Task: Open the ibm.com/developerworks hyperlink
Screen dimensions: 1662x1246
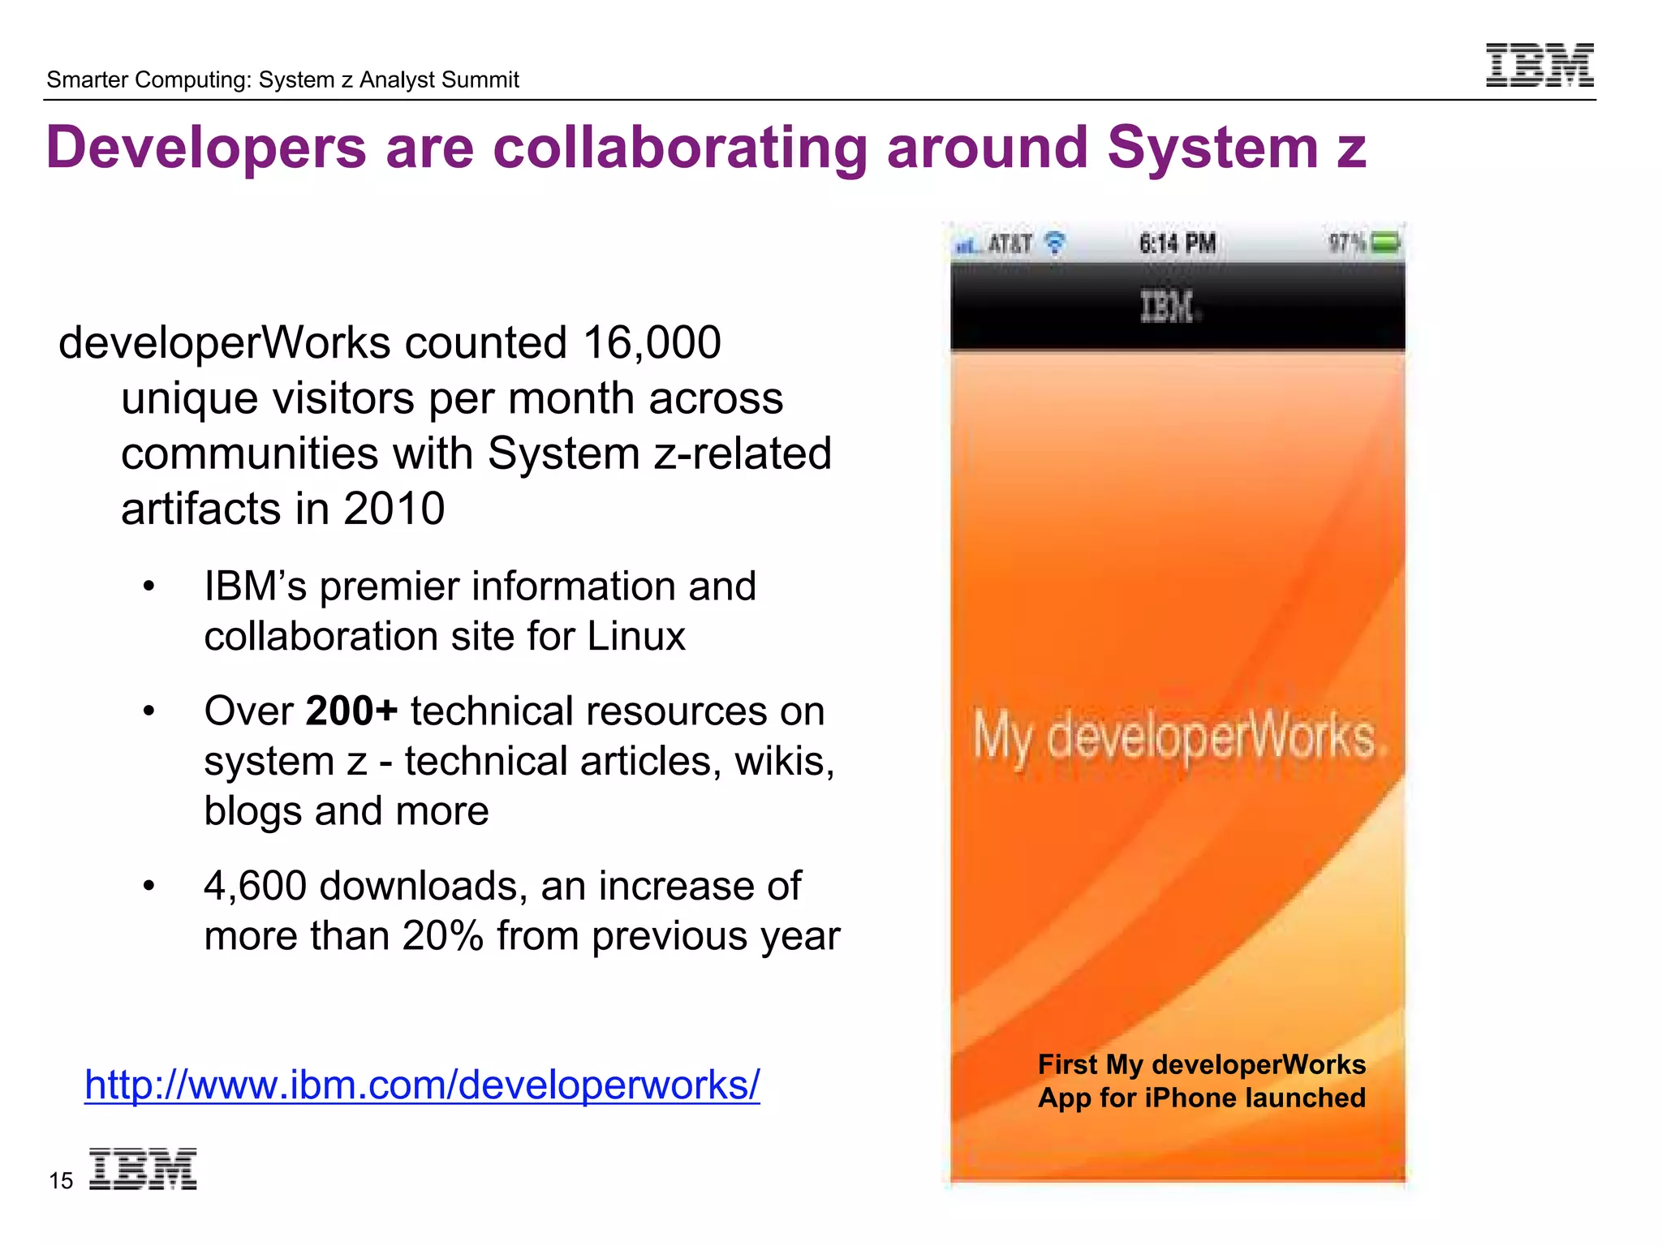Action: [x=422, y=1085]
